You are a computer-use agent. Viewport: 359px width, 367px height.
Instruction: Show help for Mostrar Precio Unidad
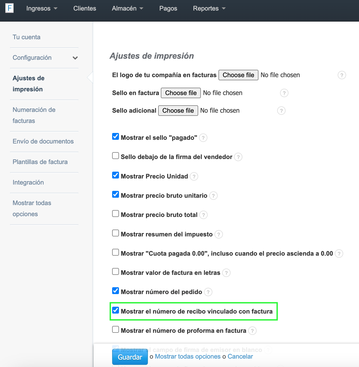pos(194,177)
